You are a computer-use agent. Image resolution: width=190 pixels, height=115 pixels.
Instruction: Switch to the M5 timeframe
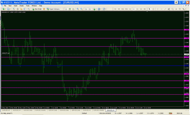click(119, 9)
